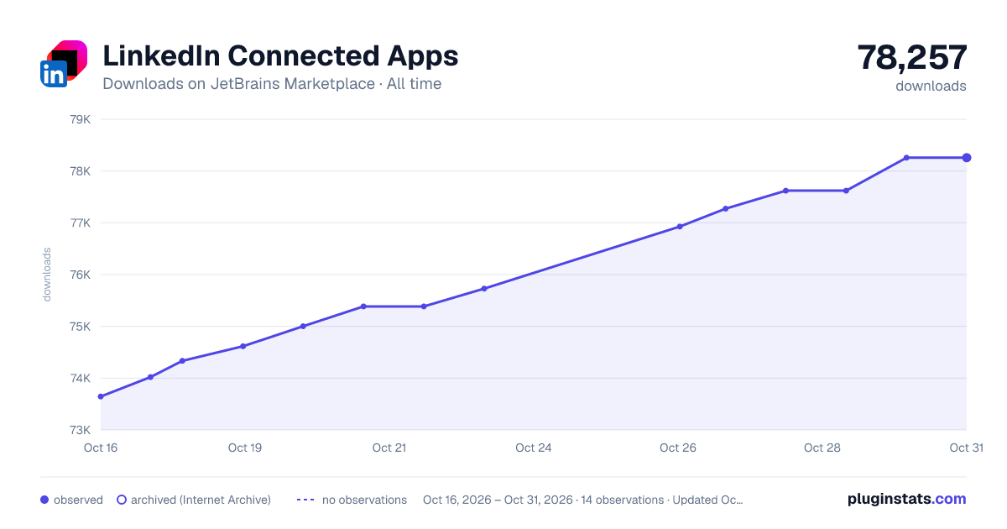Click the 78,257 total downloads figure
Viewport: 1007px width, 529px height.
tap(912, 57)
